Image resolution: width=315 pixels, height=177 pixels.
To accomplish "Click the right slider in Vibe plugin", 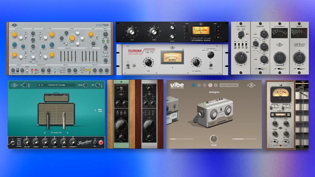I will point(244,139).
